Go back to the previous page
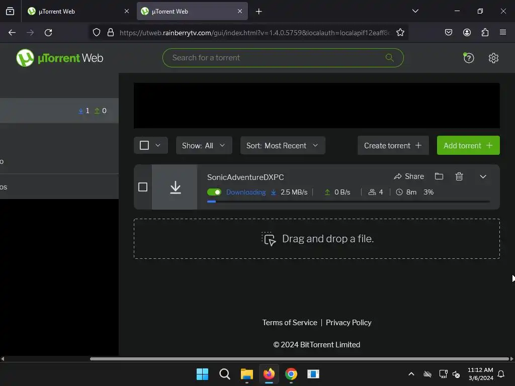 point(12,33)
